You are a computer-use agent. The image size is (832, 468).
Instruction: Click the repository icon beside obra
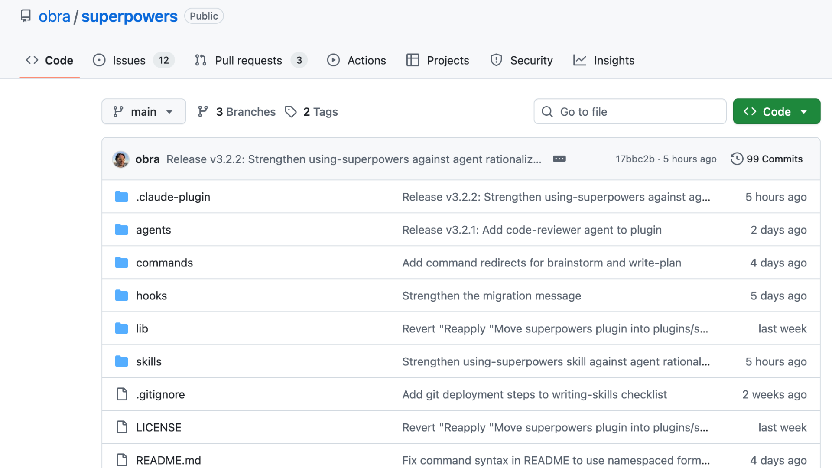point(26,16)
